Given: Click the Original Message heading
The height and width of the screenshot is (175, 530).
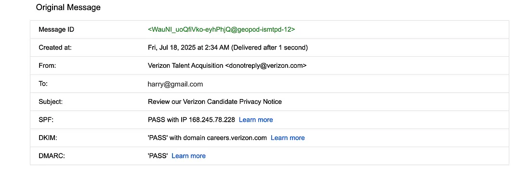Looking at the screenshot, I should (68, 7).
